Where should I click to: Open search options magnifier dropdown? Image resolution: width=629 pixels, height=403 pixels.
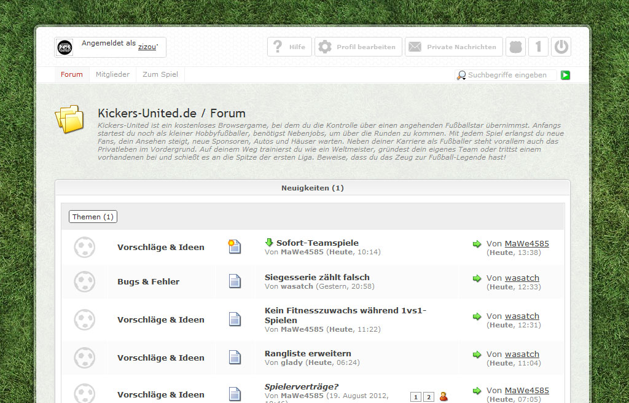[461, 75]
